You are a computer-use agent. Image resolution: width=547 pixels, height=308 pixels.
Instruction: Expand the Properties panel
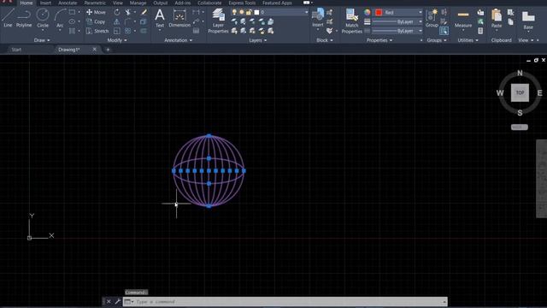(379, 40)
